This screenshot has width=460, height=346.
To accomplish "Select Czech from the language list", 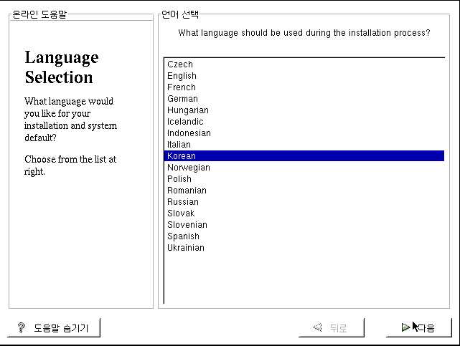I will (x=180, y=64).
